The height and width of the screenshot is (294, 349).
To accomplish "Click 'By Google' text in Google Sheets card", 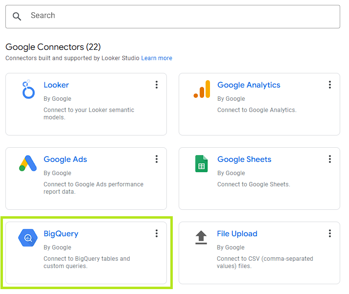I will pyautogui.click(x=231, y=173).
